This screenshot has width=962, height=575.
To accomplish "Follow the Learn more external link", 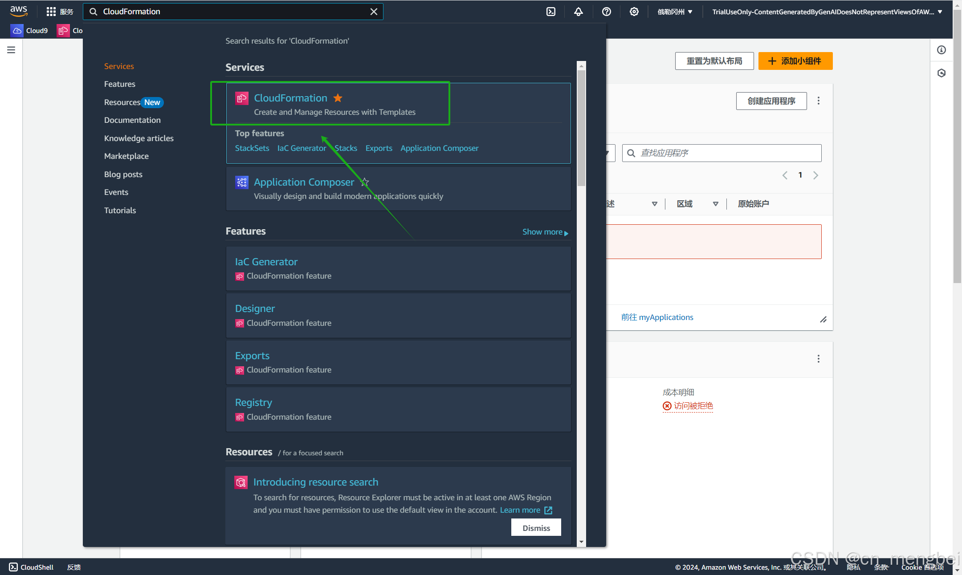I will click(x=526, y=510).
